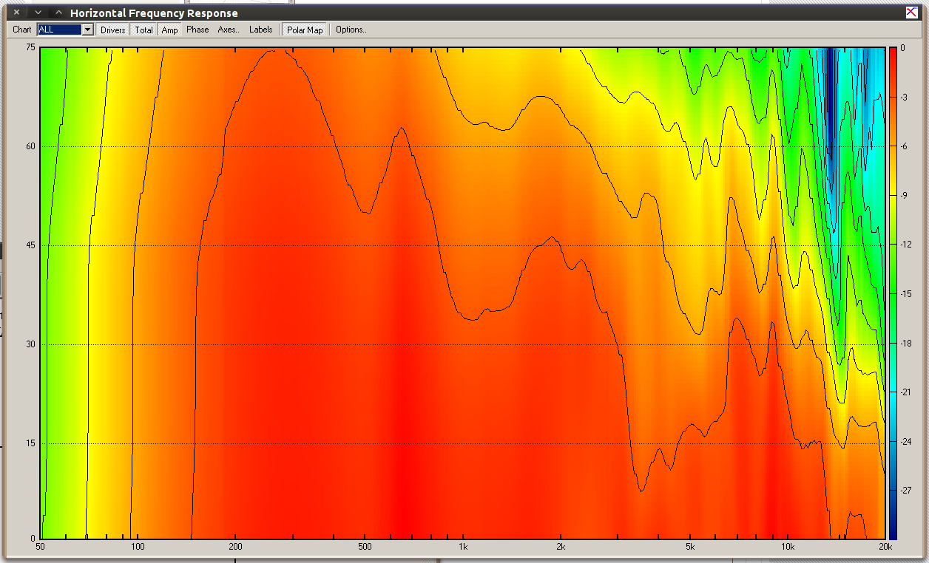The image size is (929, 563).
Task: Click the down-chevron minimize button in title bar
Action: tap(38, 13)
